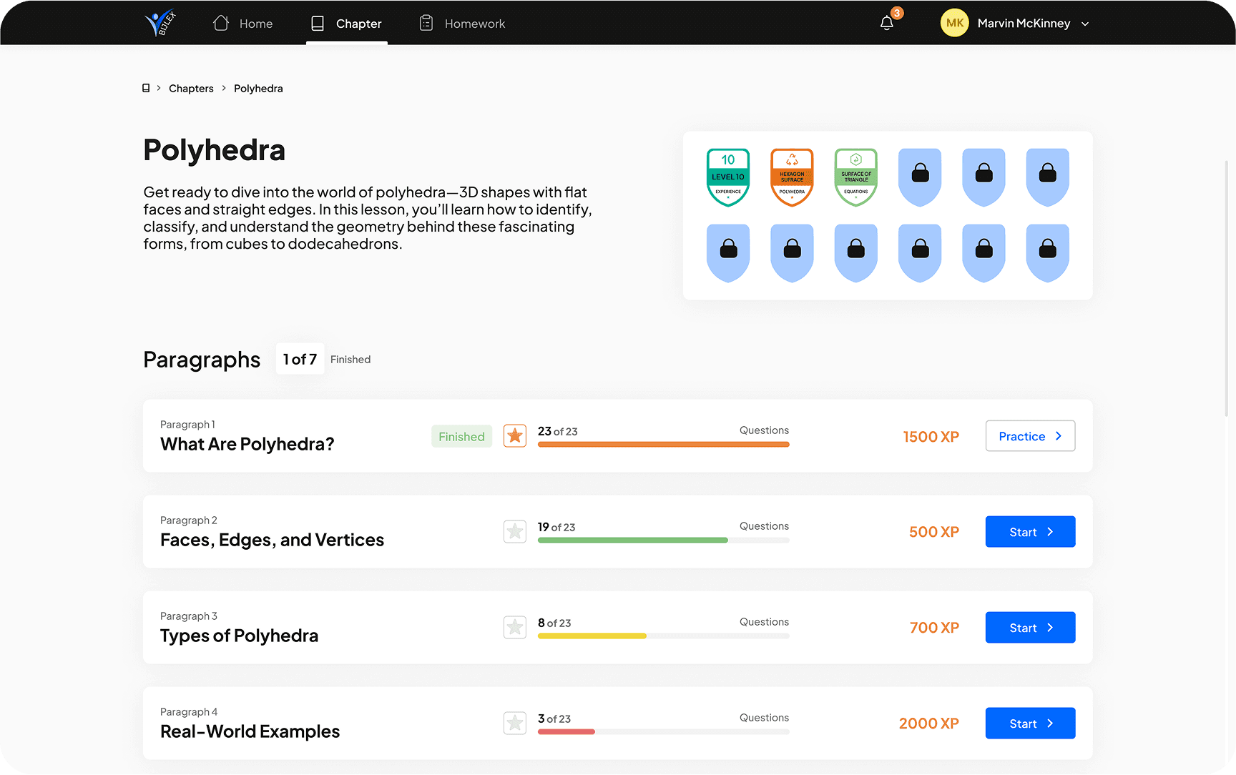The image size is (1236, 775).
Task: Click the Bulex logo in the top bar
Action: point(160,22)
